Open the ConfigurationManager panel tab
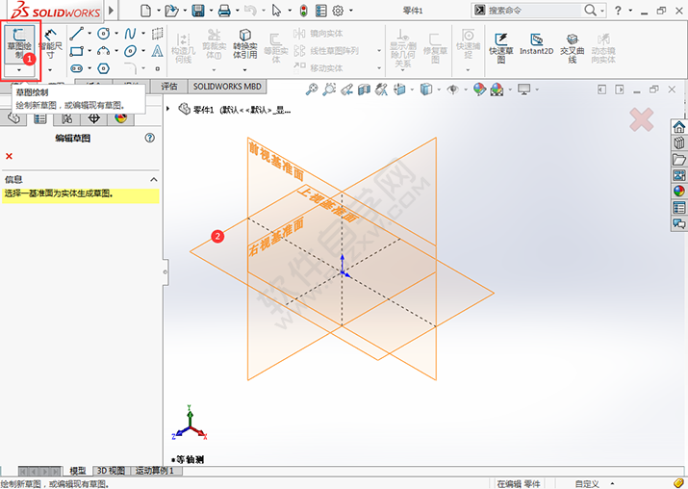Image resolution: width=688 pixels, height=489 pixels. pos(67,118)
